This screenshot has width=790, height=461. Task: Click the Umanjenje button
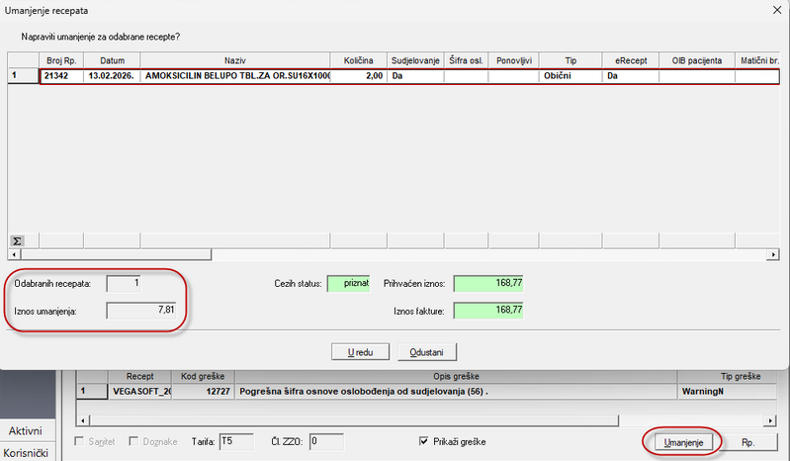point(681,442)
